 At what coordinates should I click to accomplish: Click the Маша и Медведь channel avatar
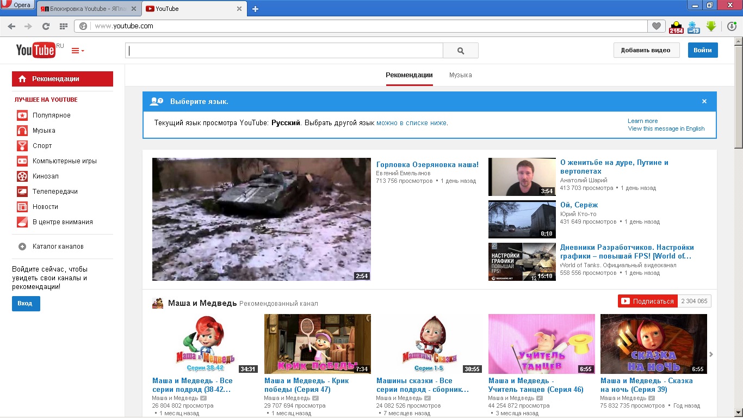point(158,303)
